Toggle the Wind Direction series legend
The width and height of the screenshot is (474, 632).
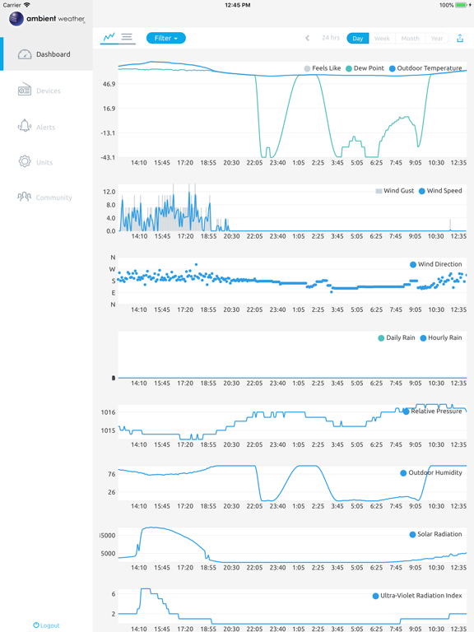point(435,264)
